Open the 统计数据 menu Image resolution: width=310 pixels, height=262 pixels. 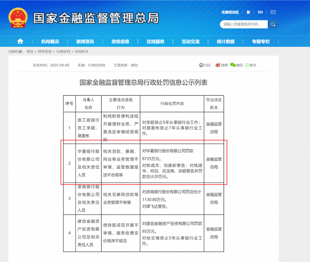coord(226,42)
